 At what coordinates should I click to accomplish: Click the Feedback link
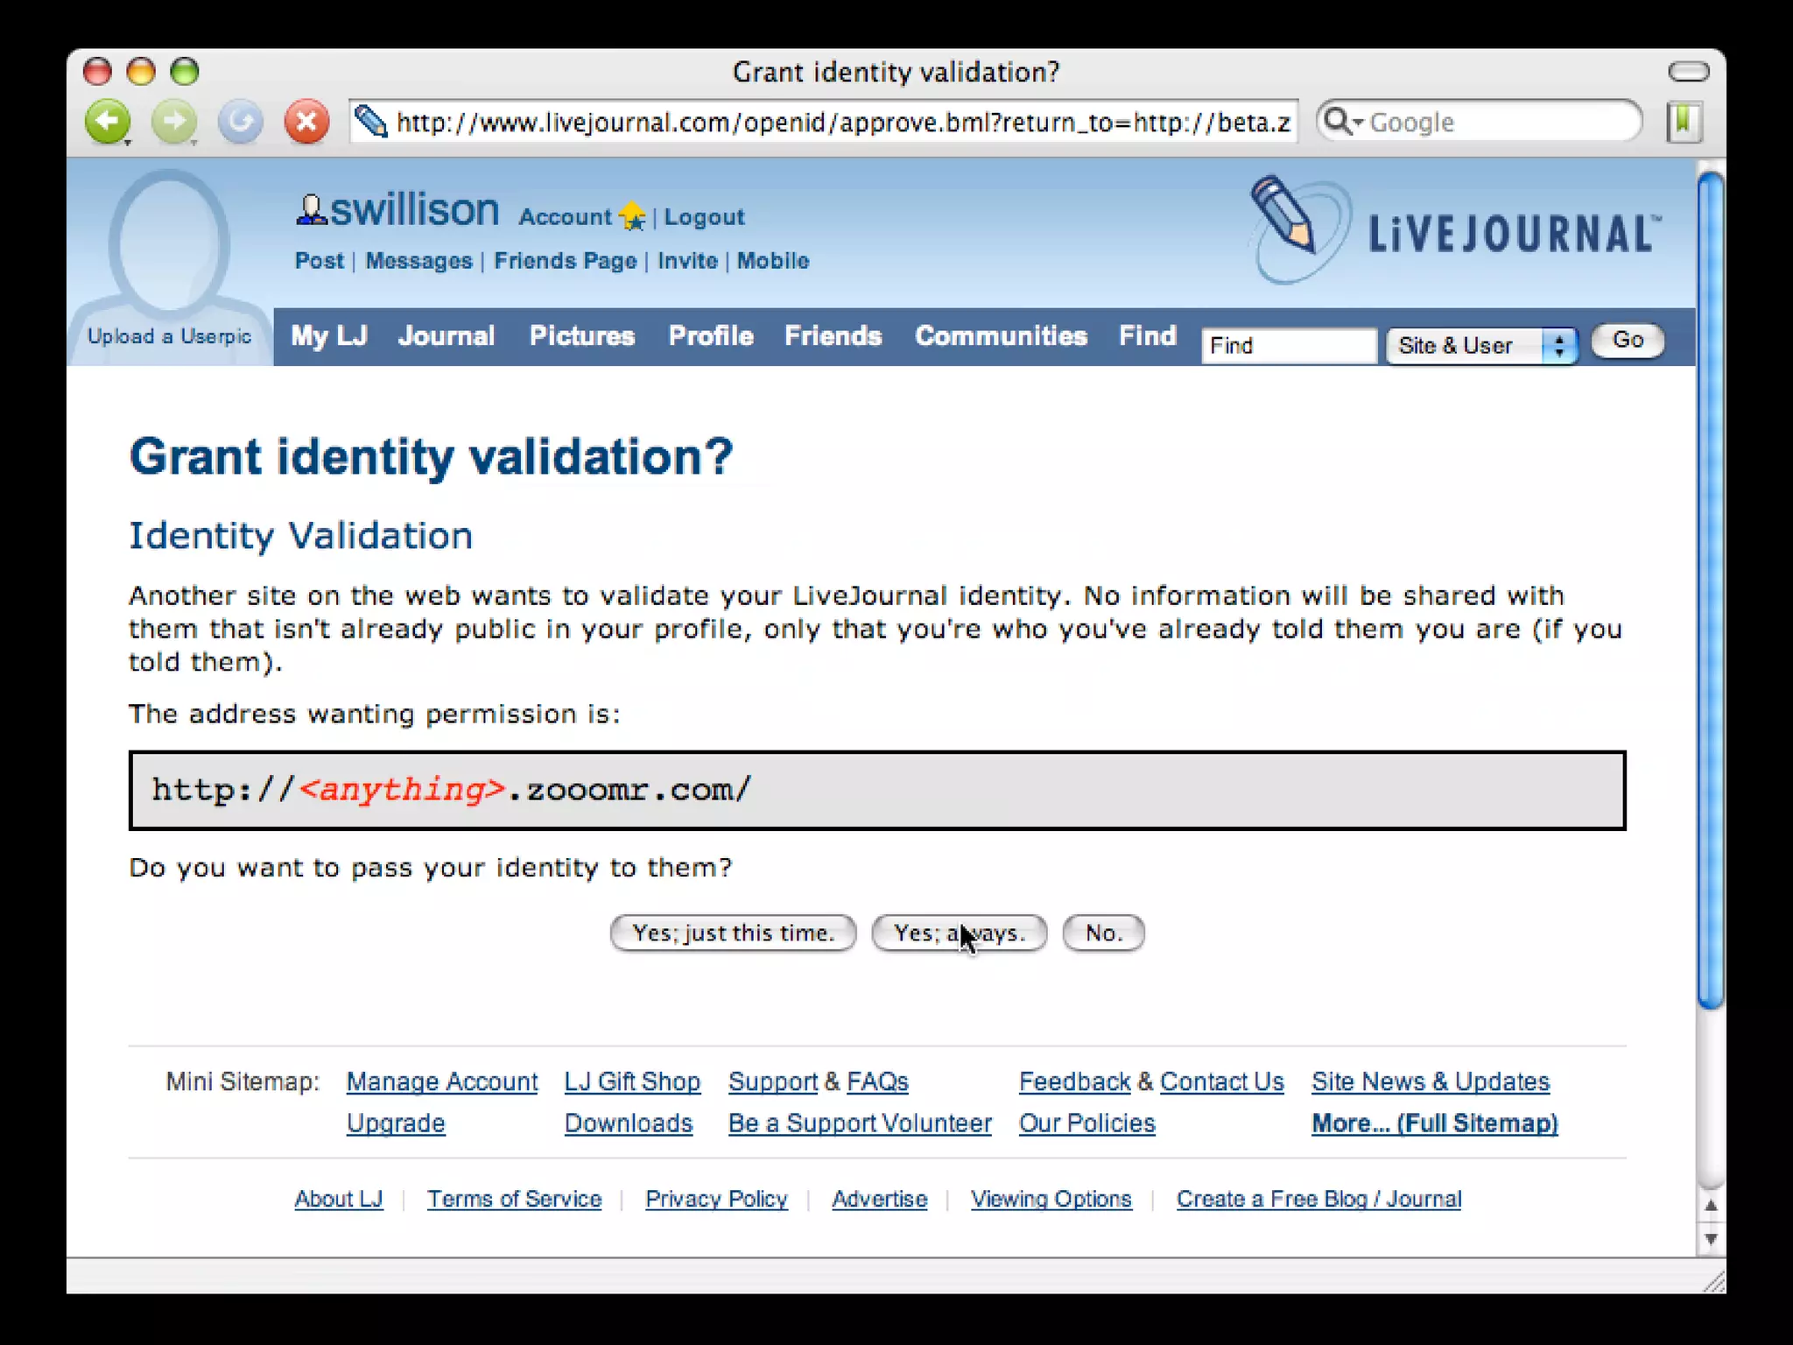(1075, 1082)
